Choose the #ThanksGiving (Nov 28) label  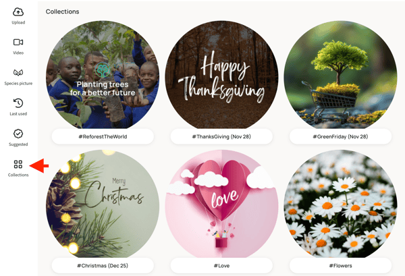point(221,136)
